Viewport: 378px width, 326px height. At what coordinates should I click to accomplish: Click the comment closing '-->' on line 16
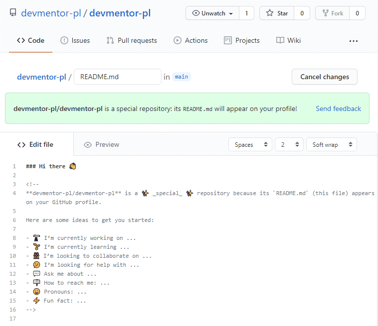[x=31, y=310]
